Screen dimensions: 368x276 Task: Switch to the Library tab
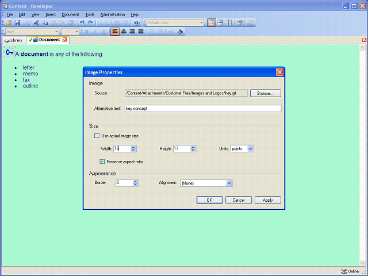click(14, 40)
